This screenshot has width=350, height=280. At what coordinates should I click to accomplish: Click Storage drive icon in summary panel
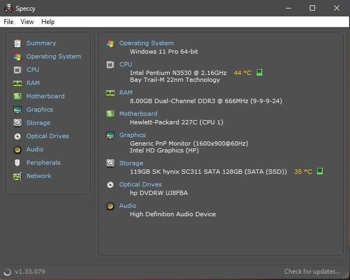click(110, 163)
